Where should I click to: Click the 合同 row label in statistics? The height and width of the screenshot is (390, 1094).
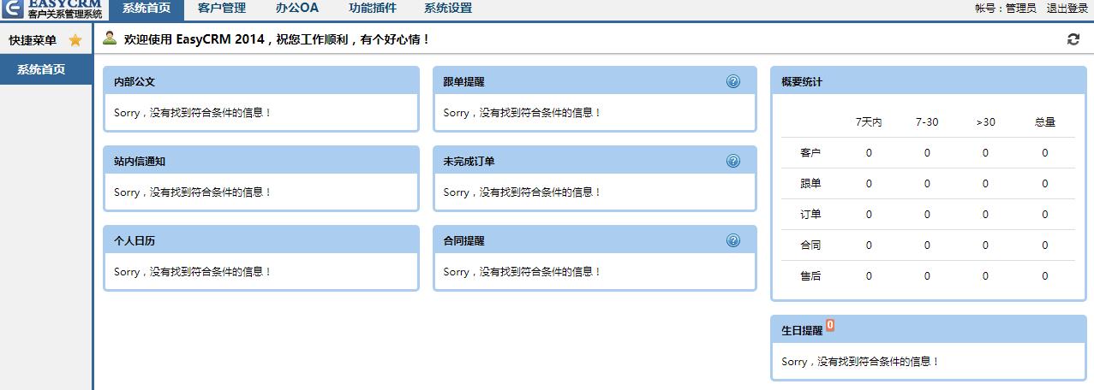pyautogui.click(x=810, y=245)
